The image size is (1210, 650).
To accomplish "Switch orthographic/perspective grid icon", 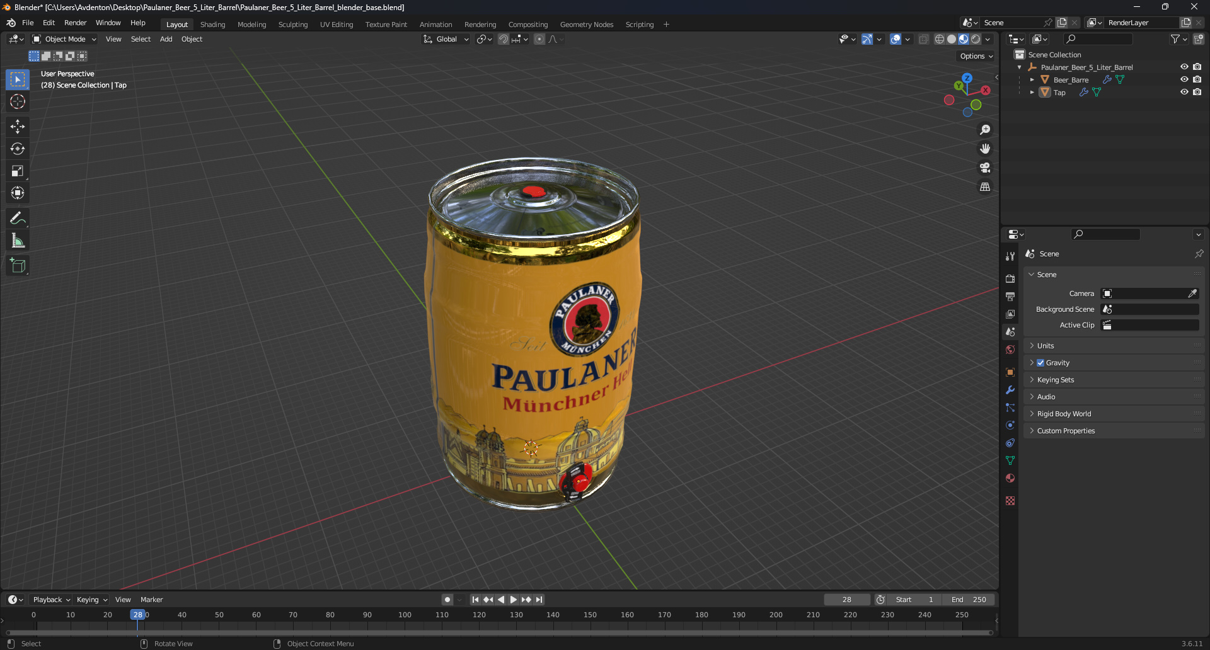I will pyautogui.click(x=985, y=186).
